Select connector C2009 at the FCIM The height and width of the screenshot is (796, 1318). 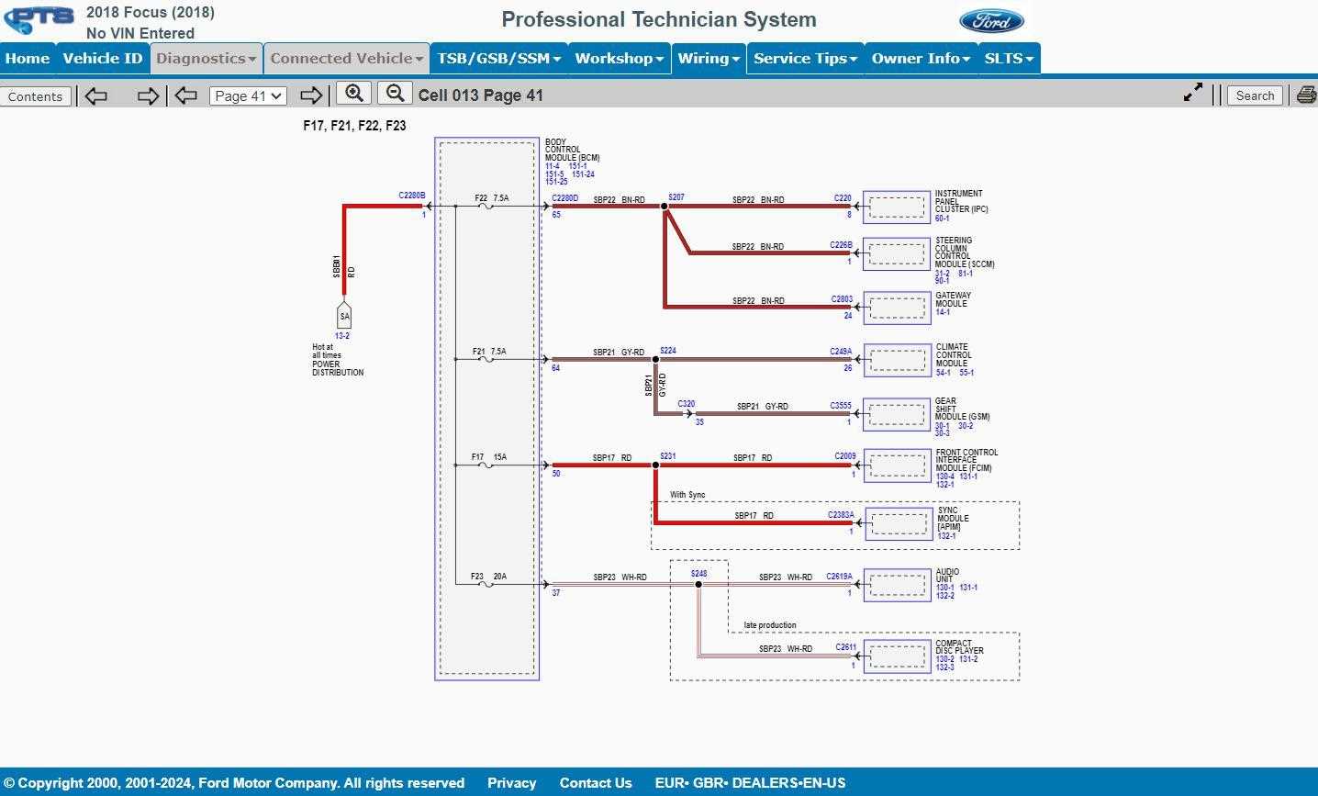845,456
